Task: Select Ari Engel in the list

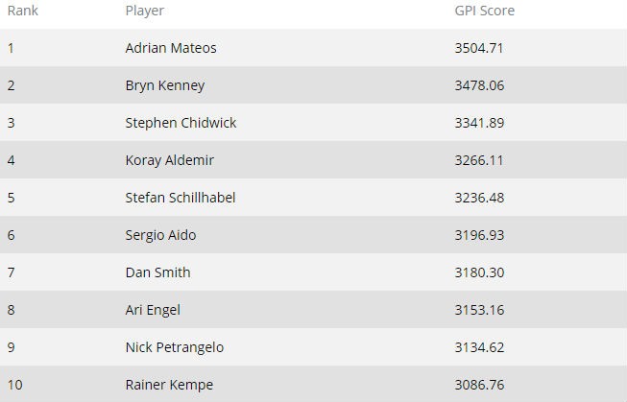Action: coord(153,310)
